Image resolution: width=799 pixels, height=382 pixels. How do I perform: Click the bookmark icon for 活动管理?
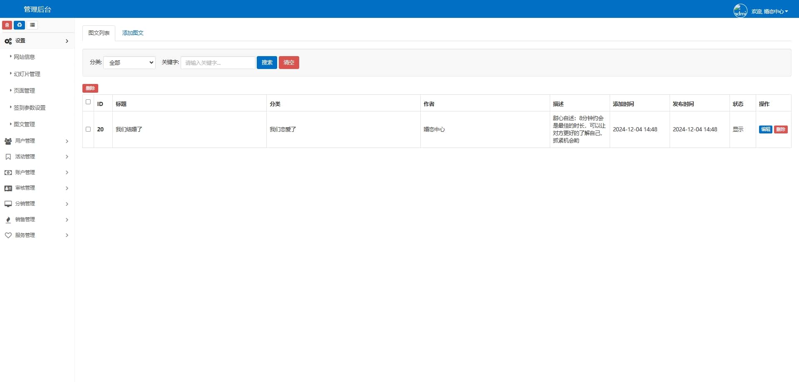pyautogui.click(x=8, y=157)
